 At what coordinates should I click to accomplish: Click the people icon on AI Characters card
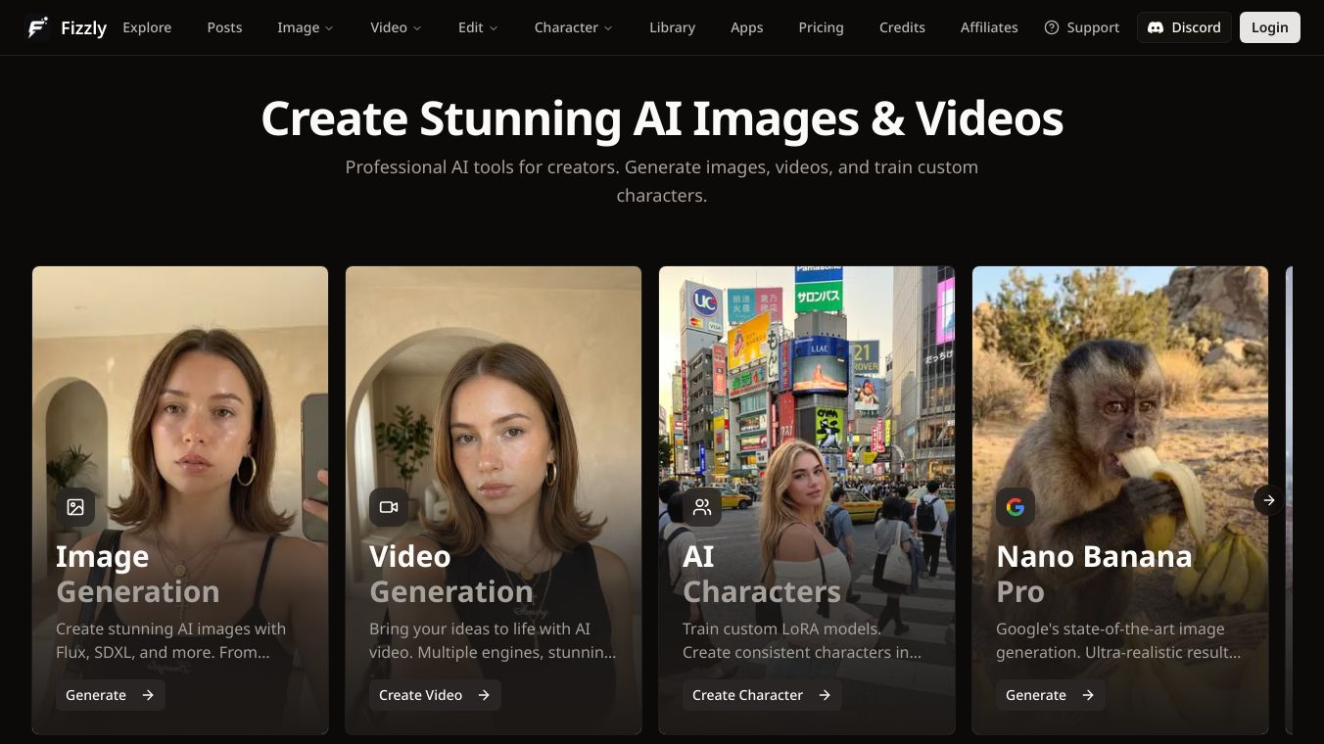point(702,507)
